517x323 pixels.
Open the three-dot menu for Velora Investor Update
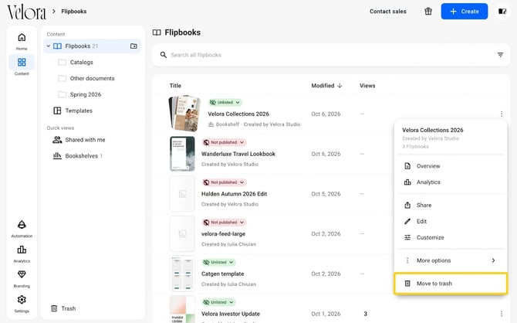click(x=502, y=314)
